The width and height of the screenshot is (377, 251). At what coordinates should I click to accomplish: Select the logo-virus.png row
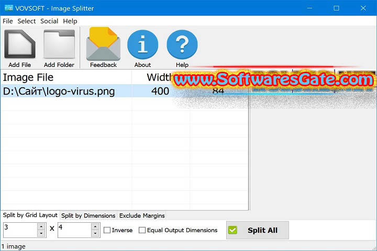(x=124, y=91)
